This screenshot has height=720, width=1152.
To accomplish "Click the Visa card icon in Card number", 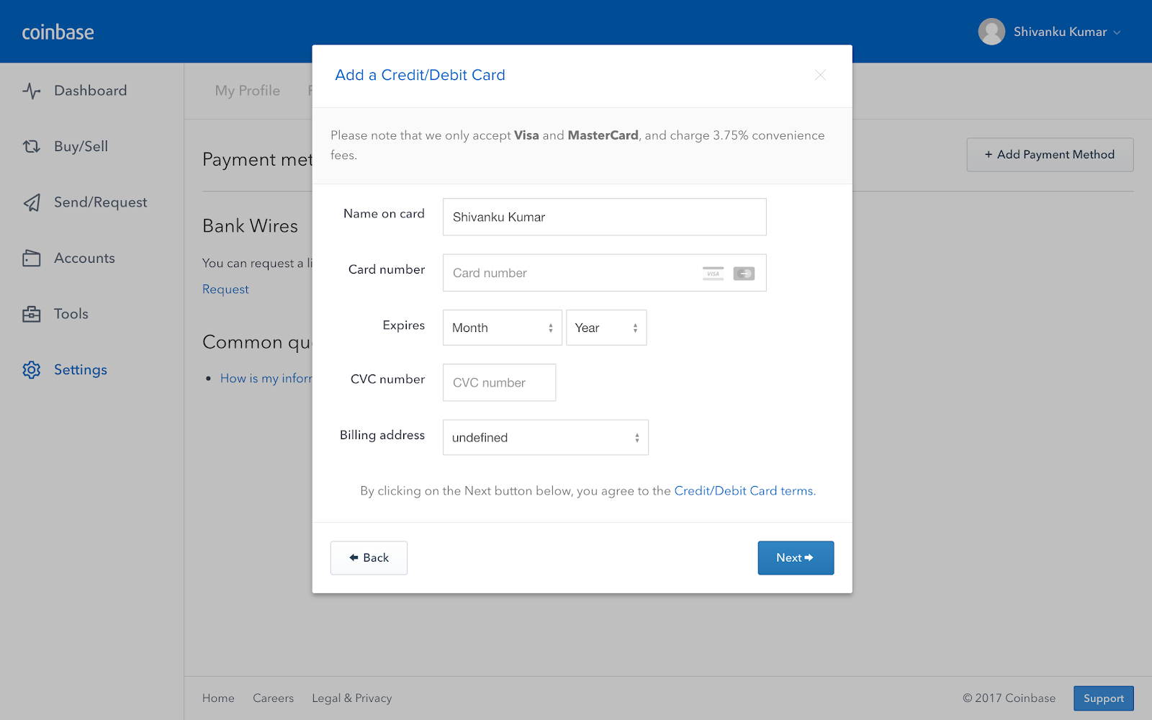I will pyautogui.click(x=713, y=274).
